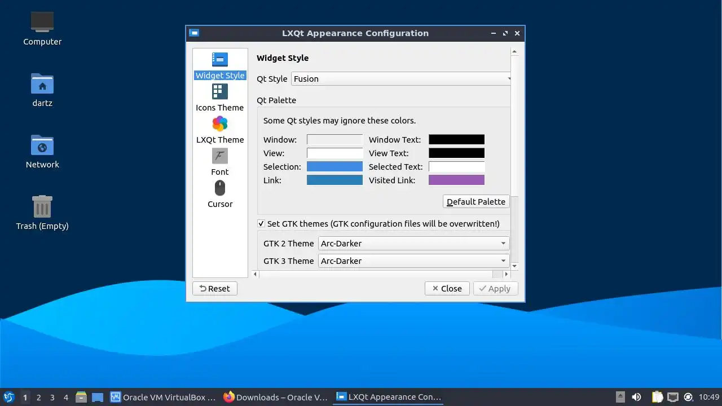Pick the View Text color swatch

point(456,153)
